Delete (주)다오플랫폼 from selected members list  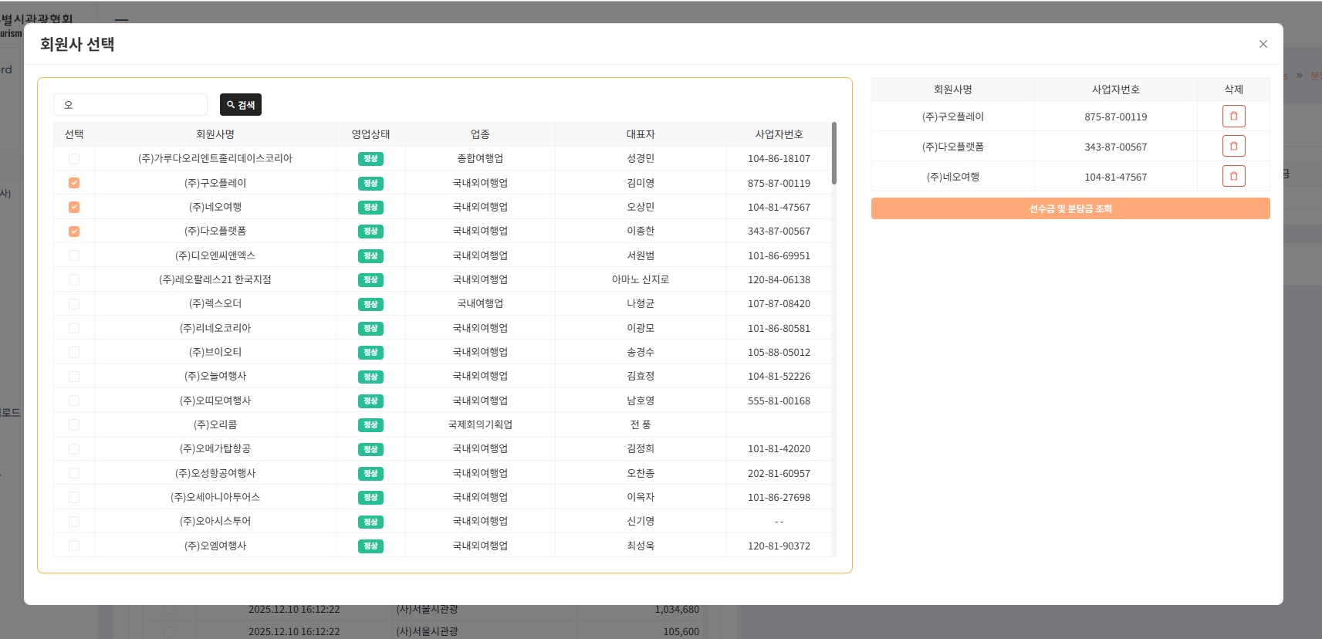[1233, 147]
